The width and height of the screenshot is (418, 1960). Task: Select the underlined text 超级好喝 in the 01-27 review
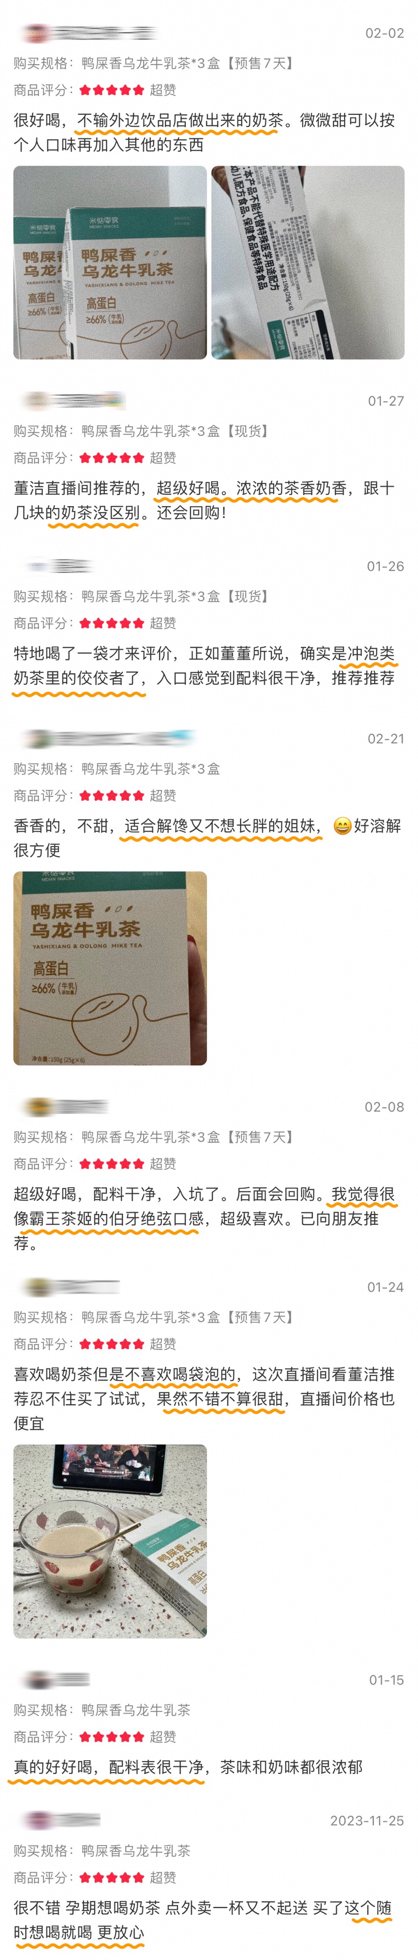188,488
